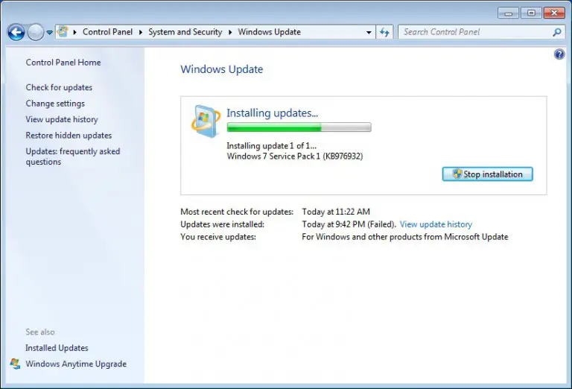Open View update history next to Failed
The image size is (572, 389).
436,224
